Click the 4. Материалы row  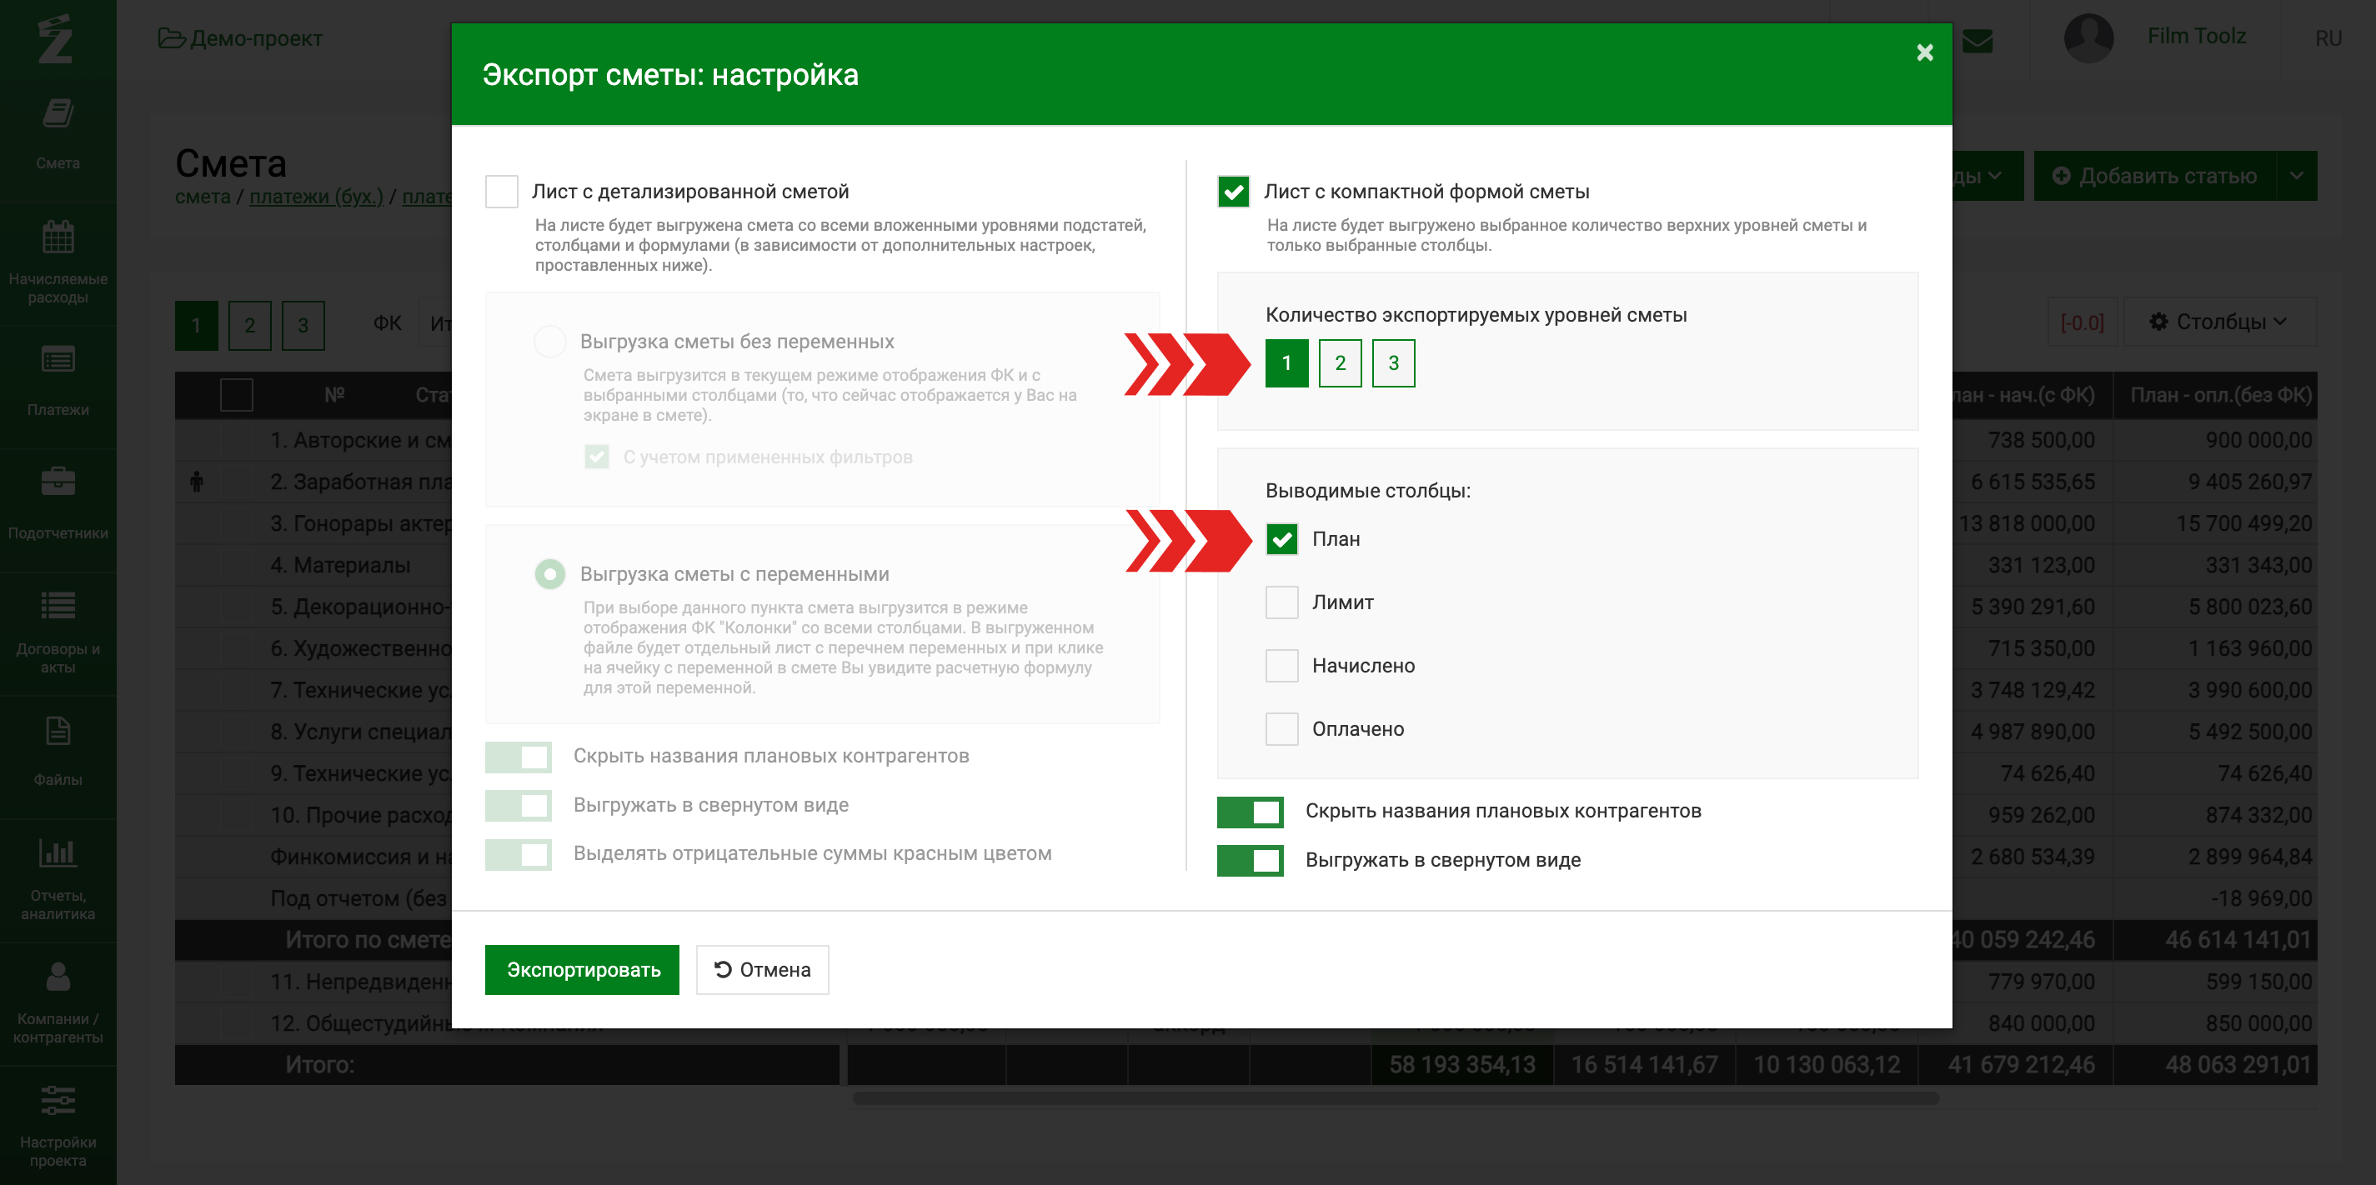click(x=339, y=565)
